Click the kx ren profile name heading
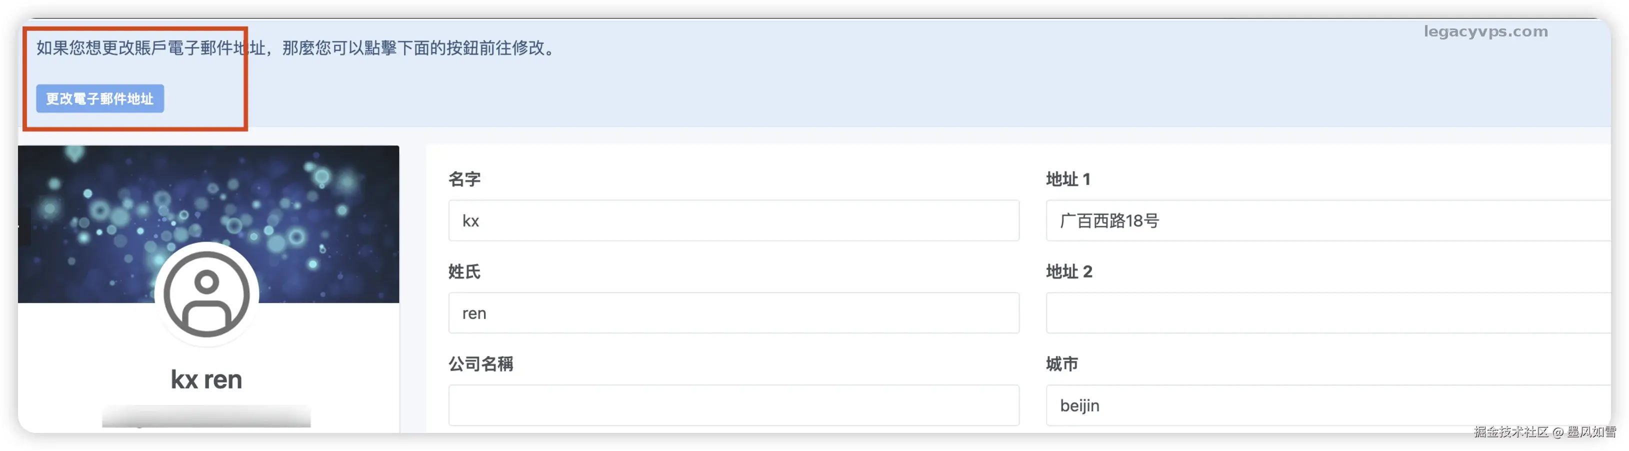The image size is (1629, 451). (x=206, y=379)
